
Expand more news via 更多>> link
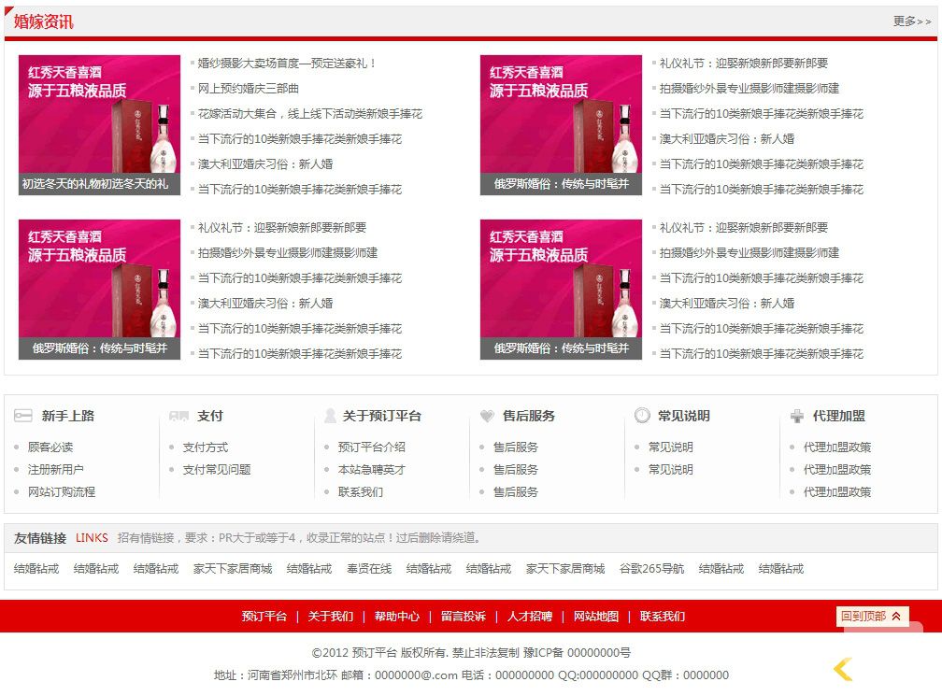[911, 21]
